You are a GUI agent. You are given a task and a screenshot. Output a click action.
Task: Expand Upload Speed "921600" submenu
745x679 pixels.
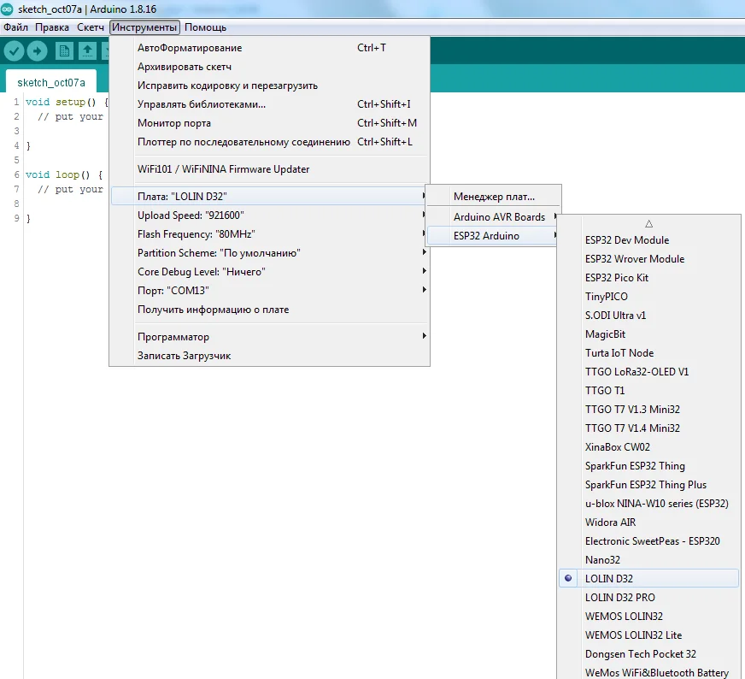[269, 216]
